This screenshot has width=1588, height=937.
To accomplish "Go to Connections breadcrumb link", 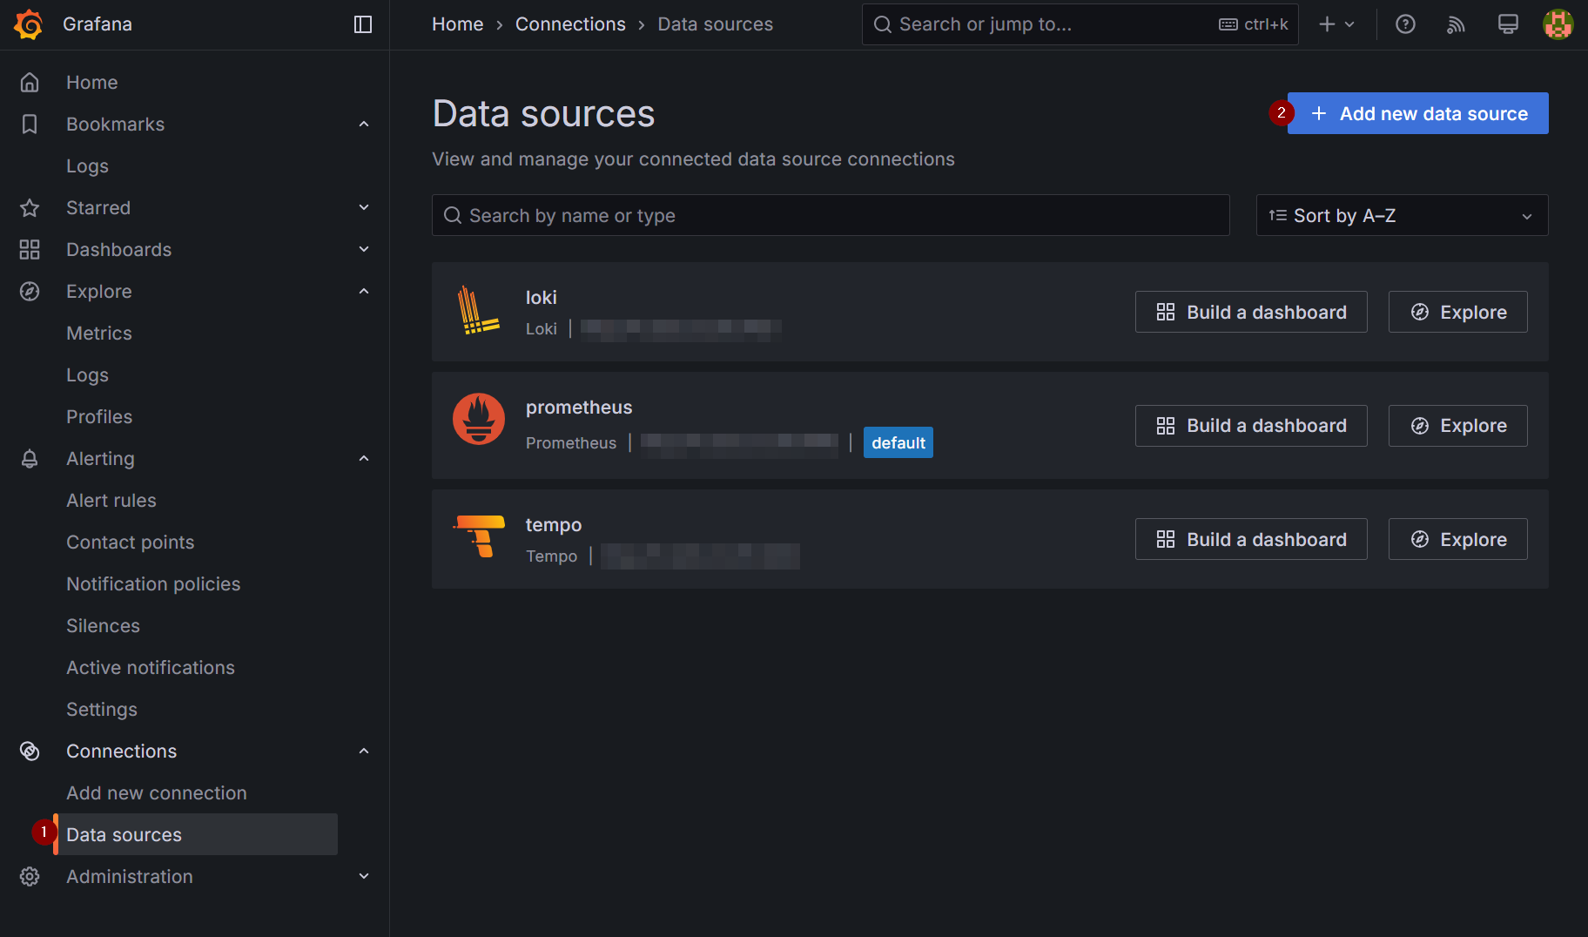I will (x=570, y=24).
